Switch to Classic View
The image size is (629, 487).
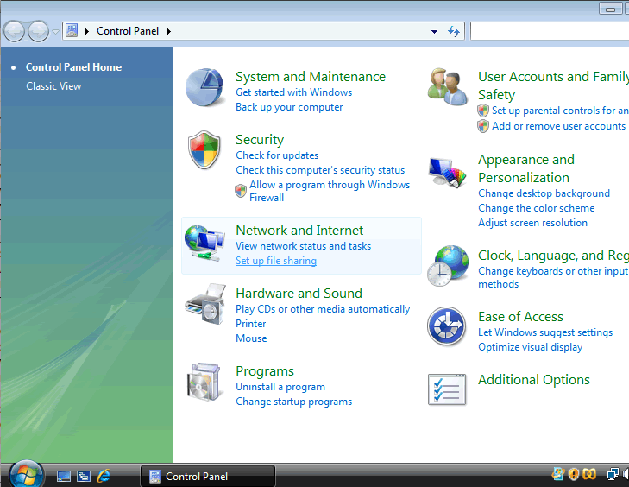tap(53, 86)
